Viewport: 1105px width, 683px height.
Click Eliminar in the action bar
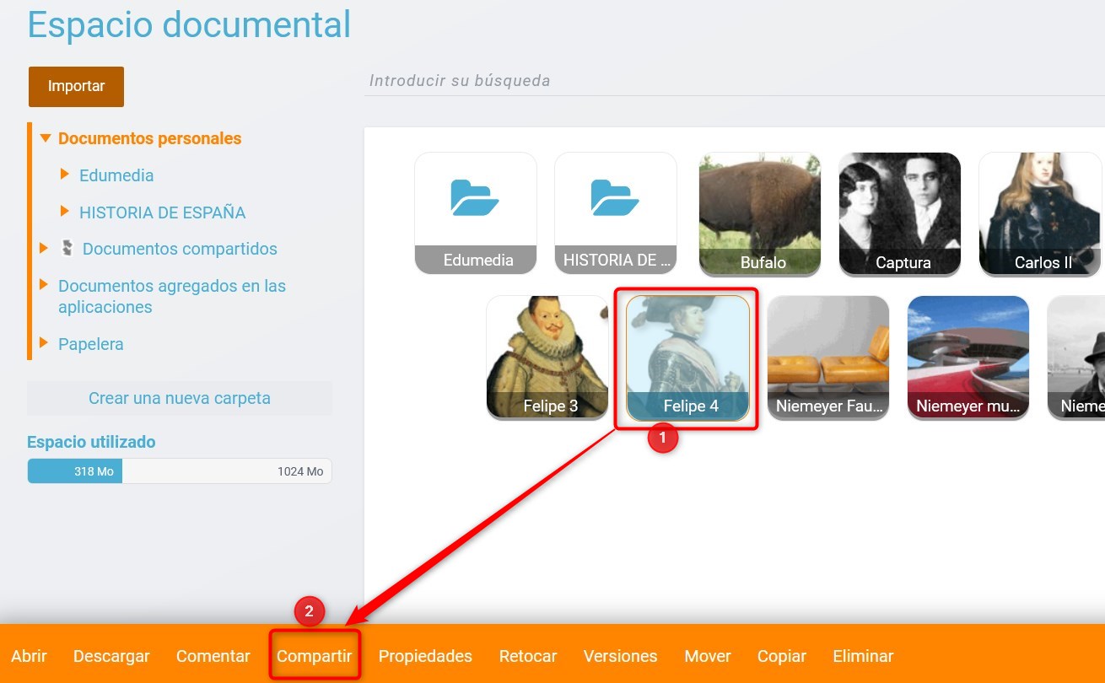[x=863, y=656]
